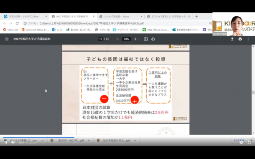Toggle fit-to-page icon in PDF toolbar
This screenshot has height=159, width=255.
(146, 39)
